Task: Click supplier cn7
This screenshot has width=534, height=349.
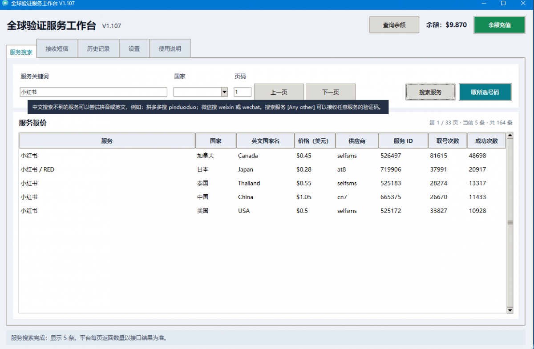Action: pos(342,197)
